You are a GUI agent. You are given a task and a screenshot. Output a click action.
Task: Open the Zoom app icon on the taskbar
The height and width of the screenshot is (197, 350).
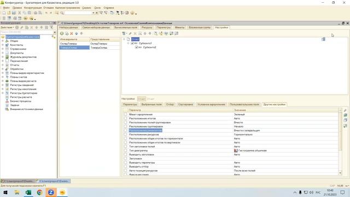click(x=51, y=192)
